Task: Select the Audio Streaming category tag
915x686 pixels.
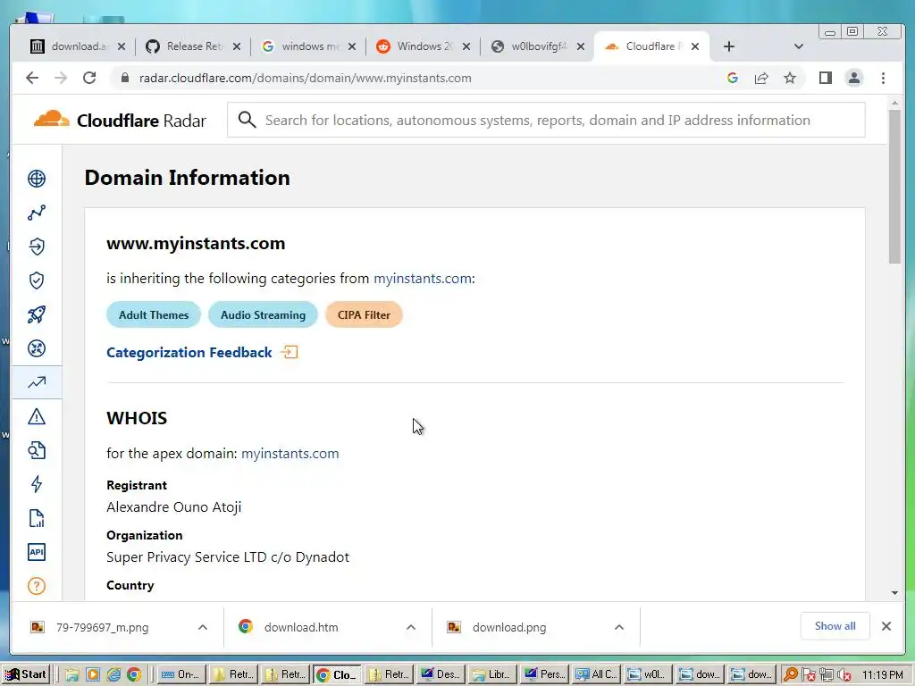Action: (x=263, y=315)
